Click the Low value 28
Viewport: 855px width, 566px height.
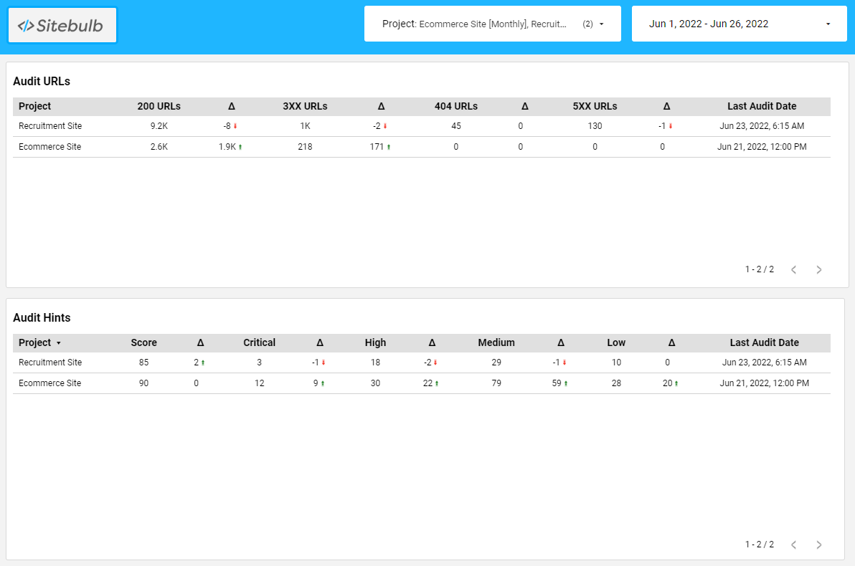pos(616,383)
